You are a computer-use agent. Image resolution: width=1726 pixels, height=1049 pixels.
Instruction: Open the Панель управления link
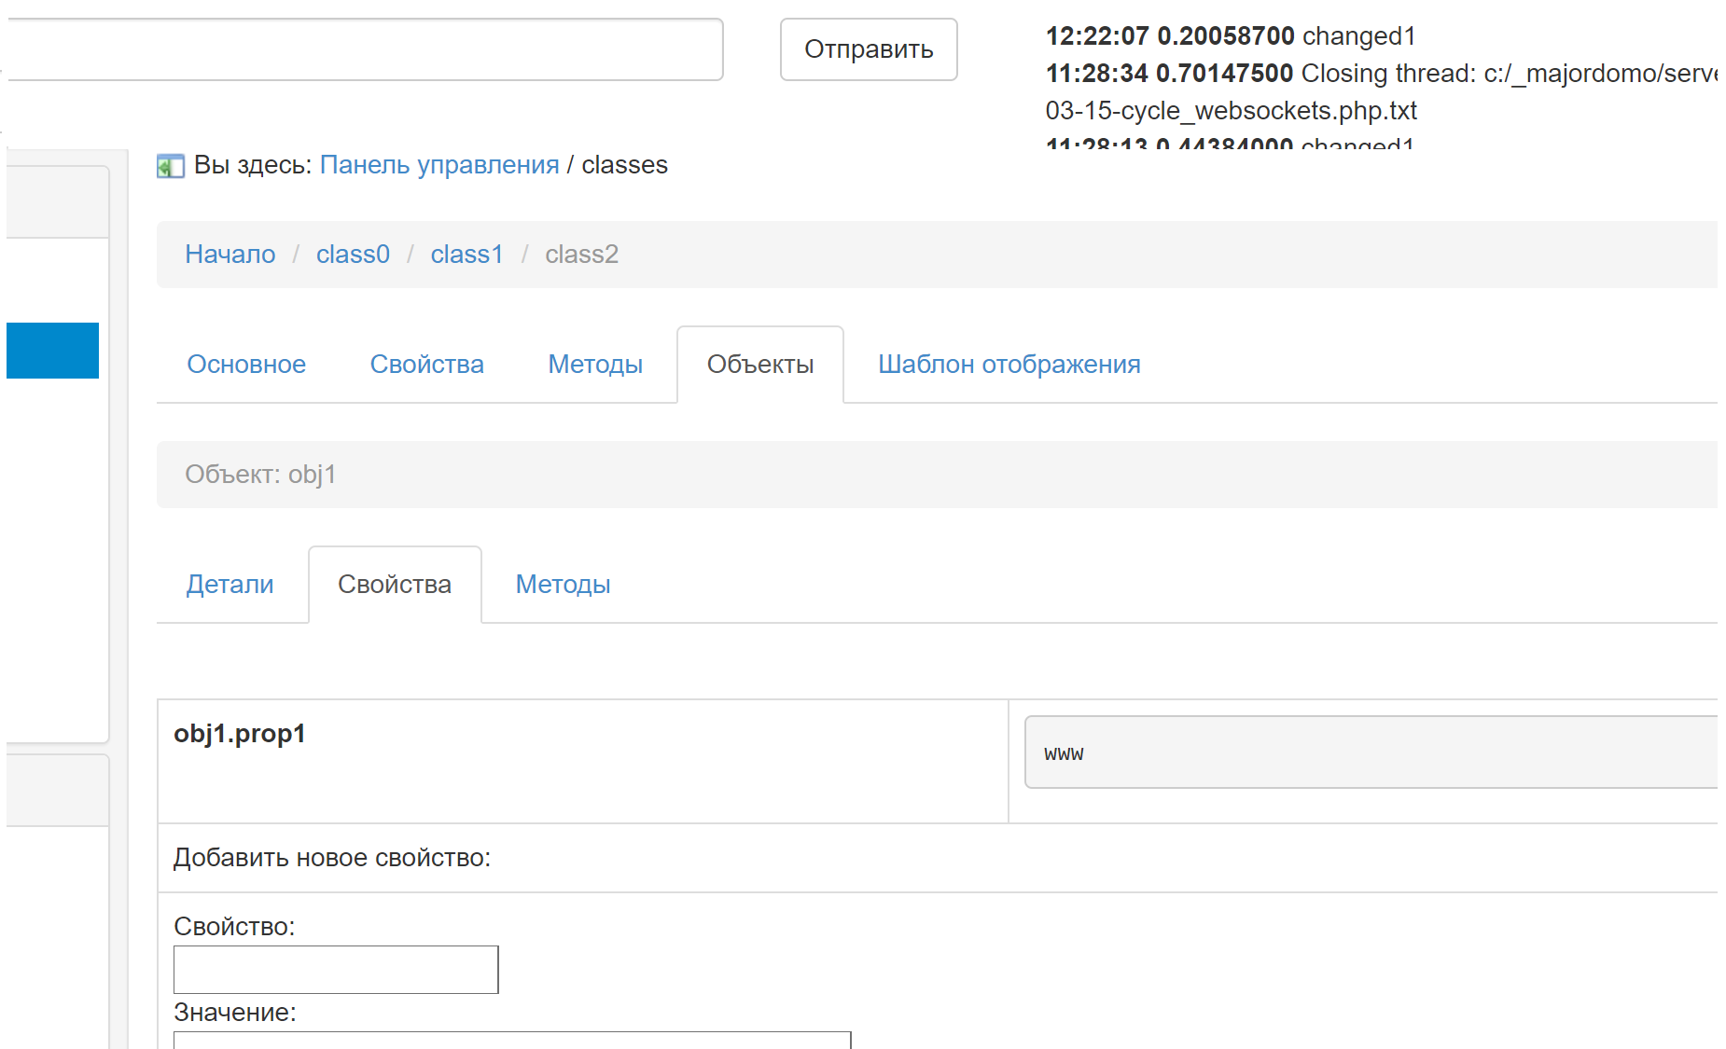(439, 165)
